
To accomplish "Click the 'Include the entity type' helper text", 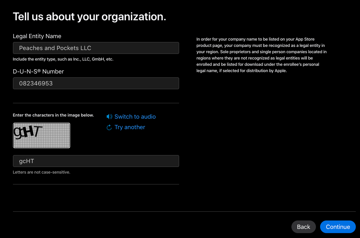I will [63, 59].
